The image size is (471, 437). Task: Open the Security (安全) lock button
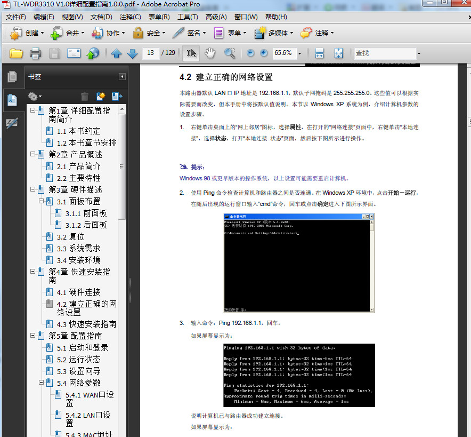point(149,33)
